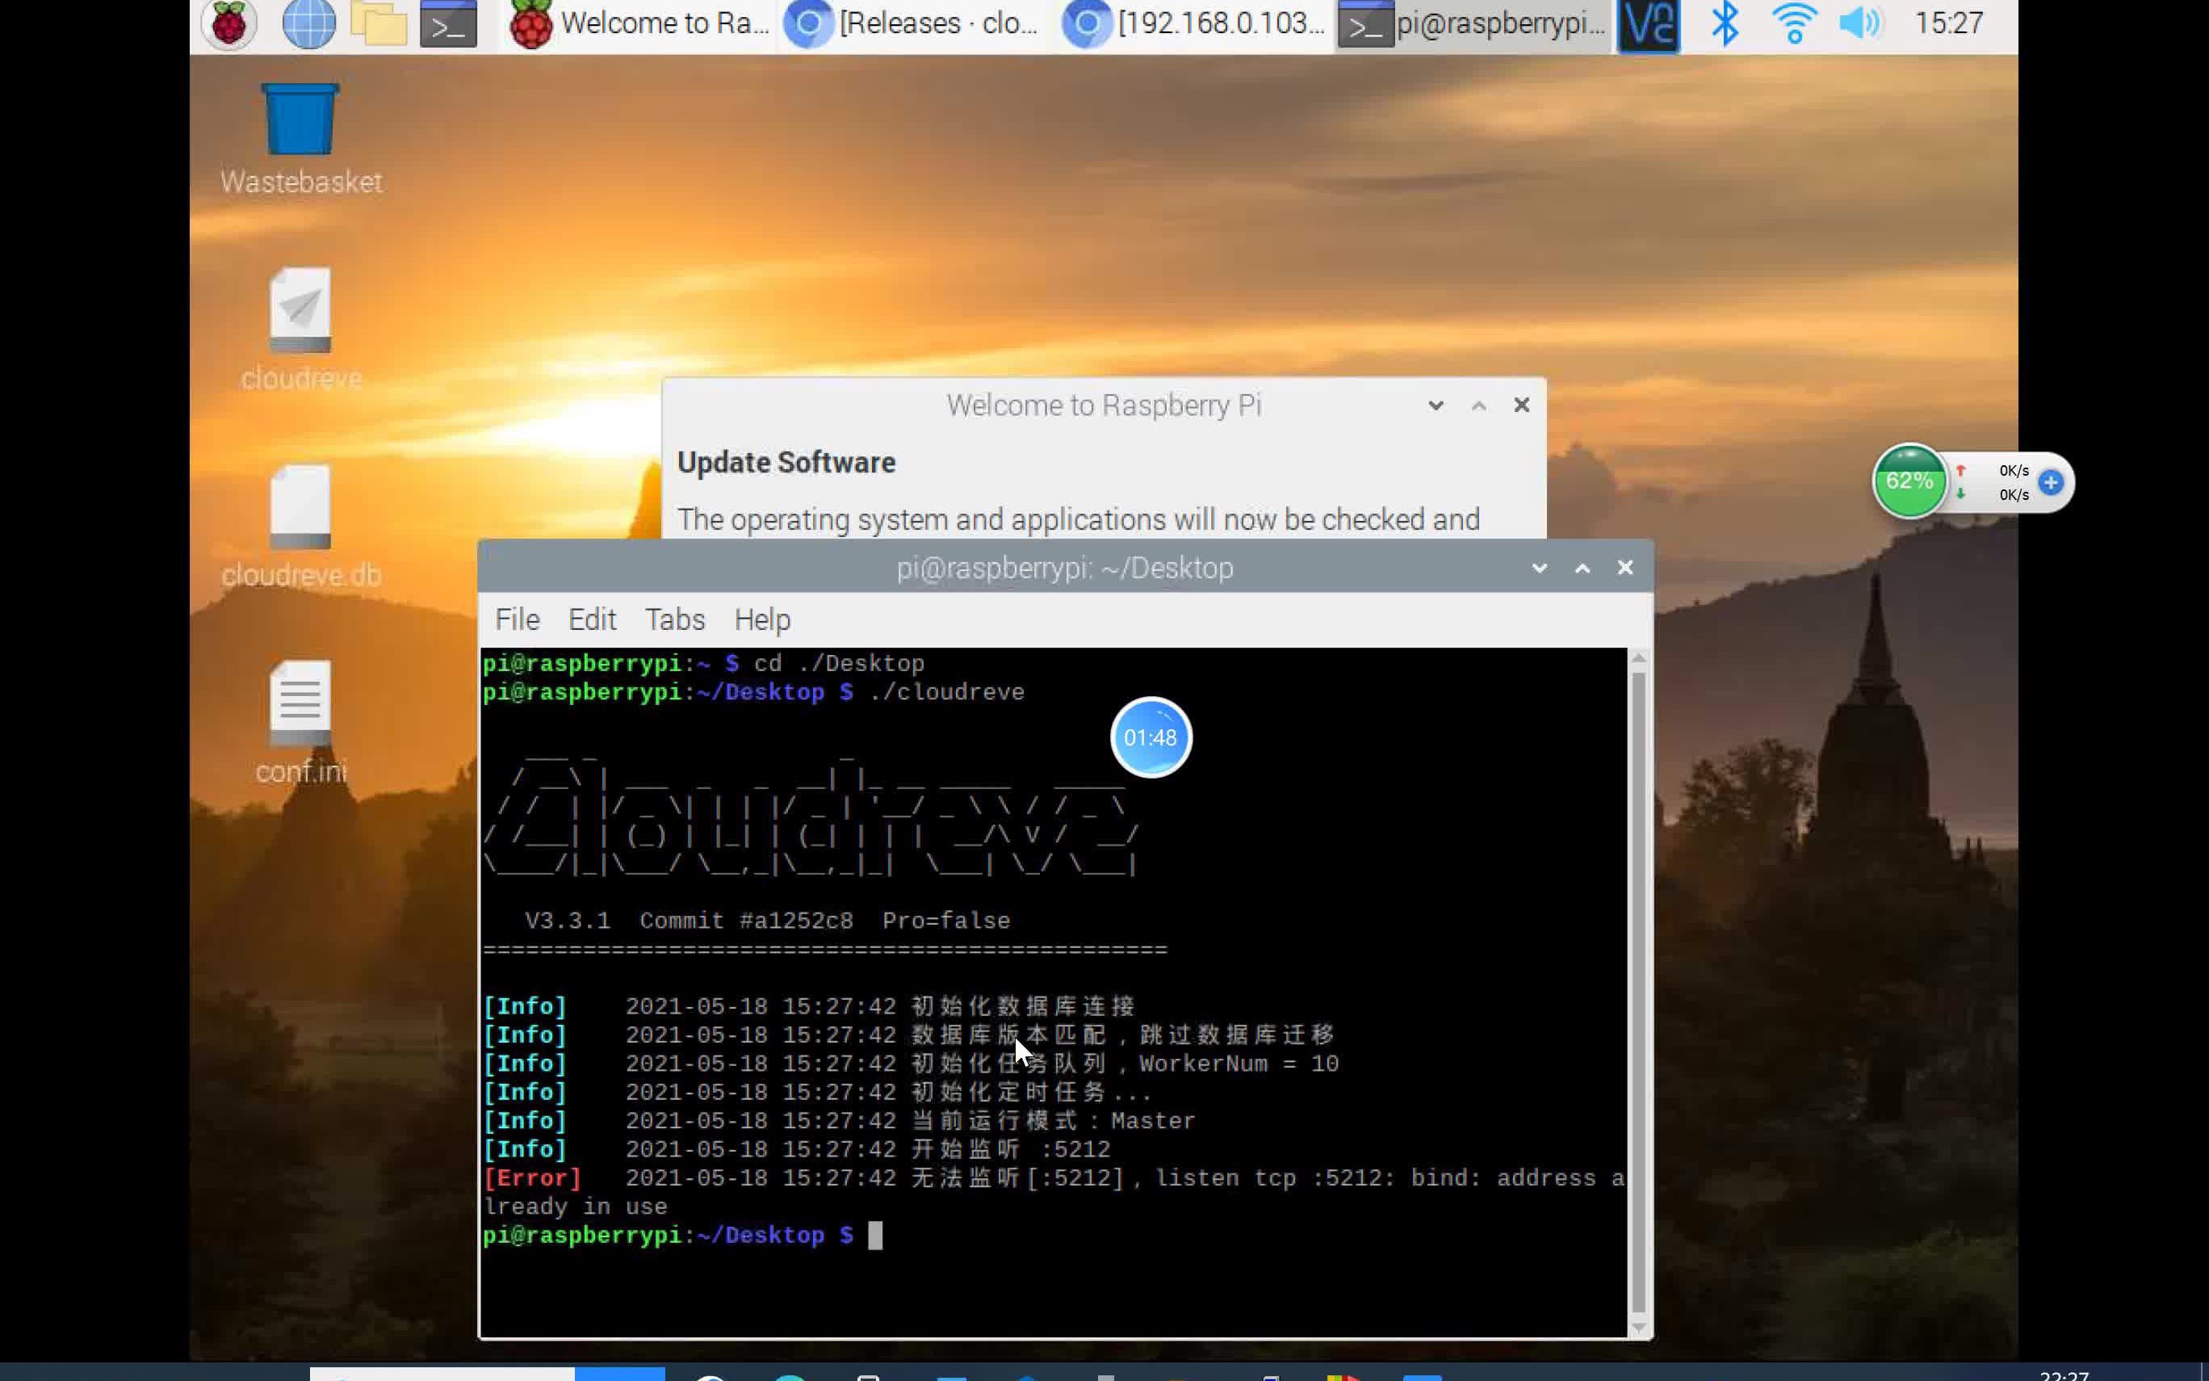Open the terminal Edit menu
This screenshot has width=2209, height=1381.
point(592,620)
